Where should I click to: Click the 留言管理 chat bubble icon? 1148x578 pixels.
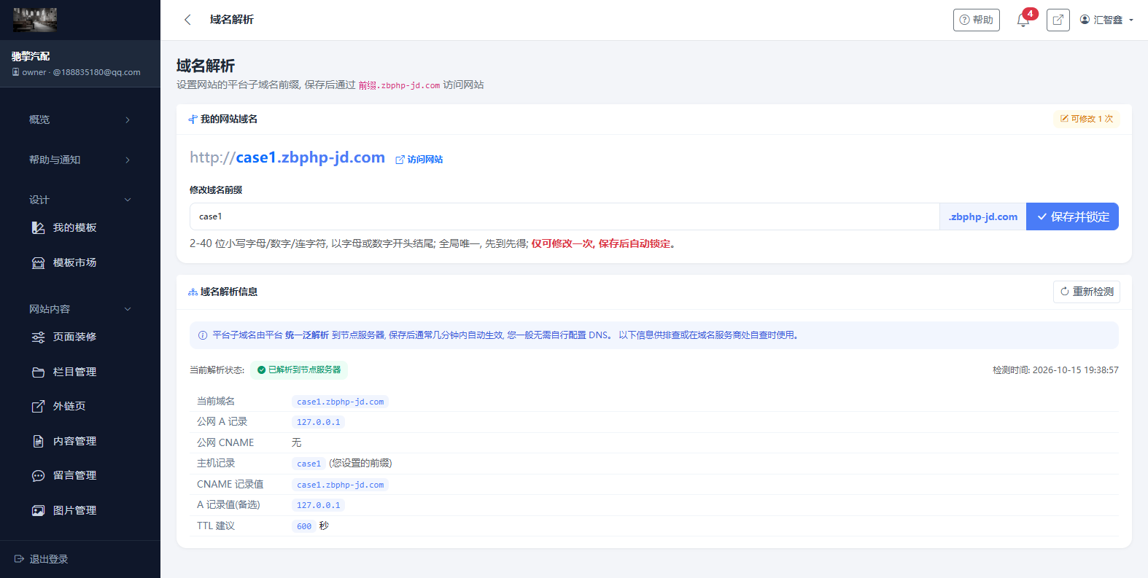coord(39,476)
